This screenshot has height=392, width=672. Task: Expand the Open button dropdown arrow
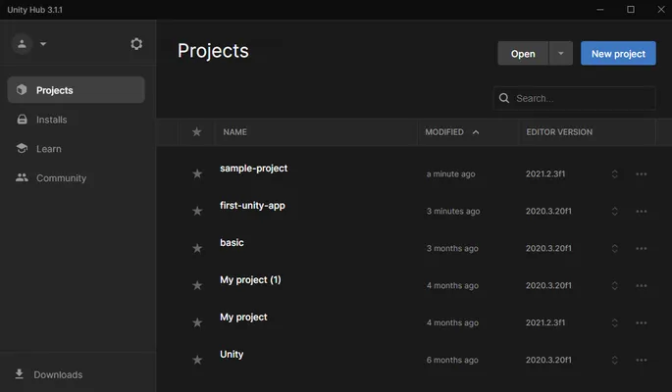pyautogui.click(x=560, y=54)
